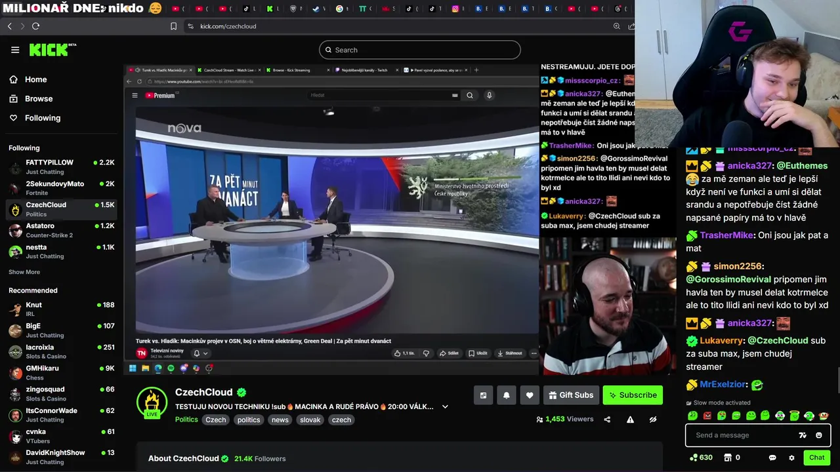The image size is (840, 472).
Task: Click the CzechCloud live avatar below the player
Action: coord(152,402)
